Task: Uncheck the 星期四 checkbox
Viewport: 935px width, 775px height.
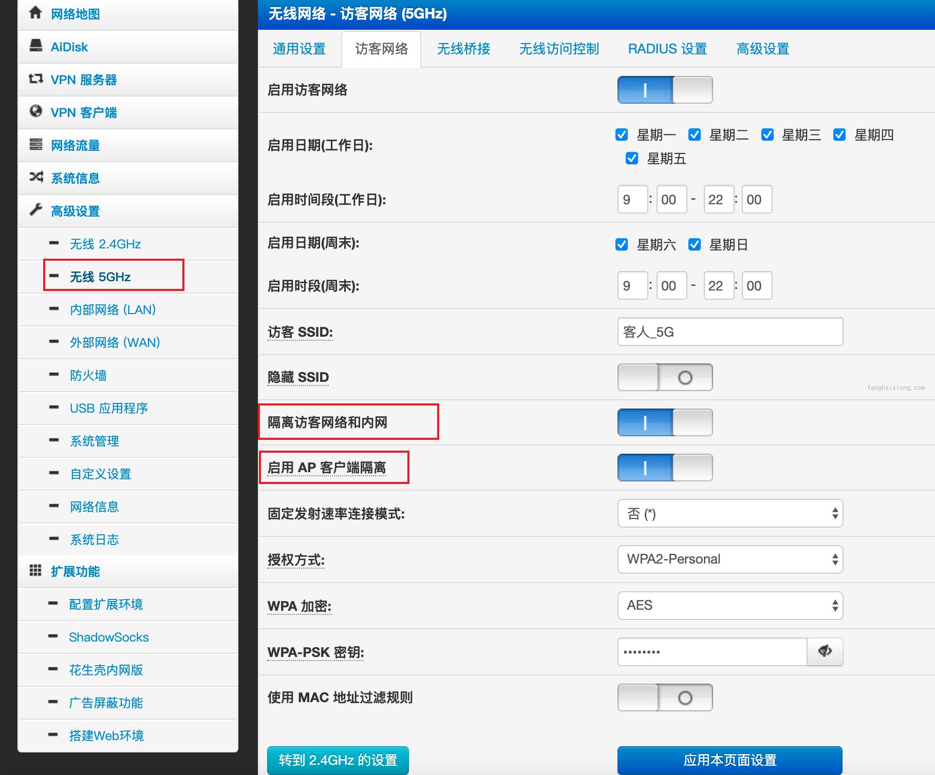Action: tap(839, 134)
